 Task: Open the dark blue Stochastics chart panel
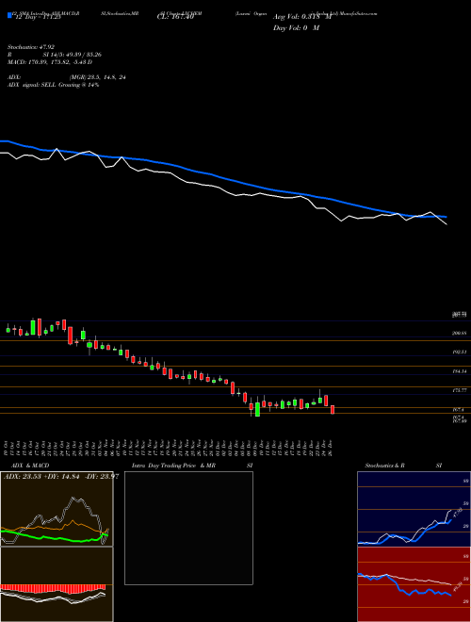pyautogui.click(x=414, y=509)
